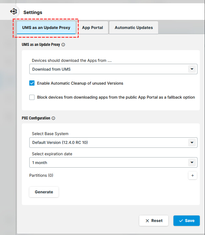Click the Settings gear icon in header
This screenshot has height=235, width=205.
13,12
